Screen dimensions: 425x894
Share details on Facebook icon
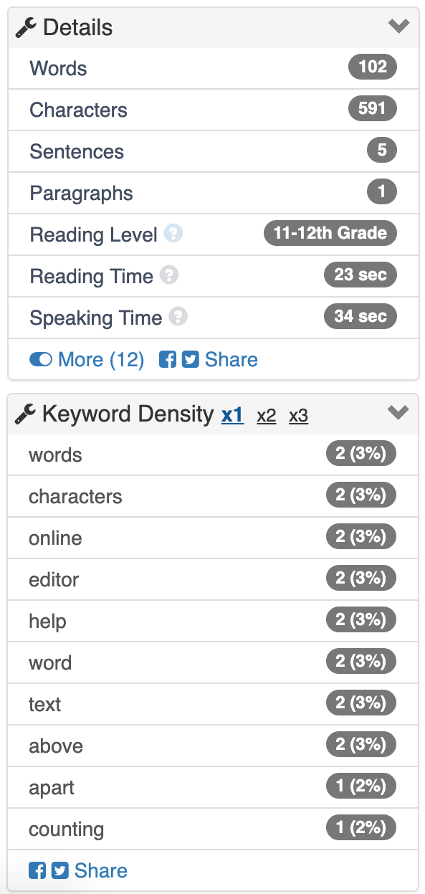168,359
